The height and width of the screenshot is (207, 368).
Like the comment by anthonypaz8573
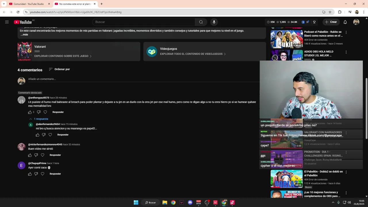30,112
